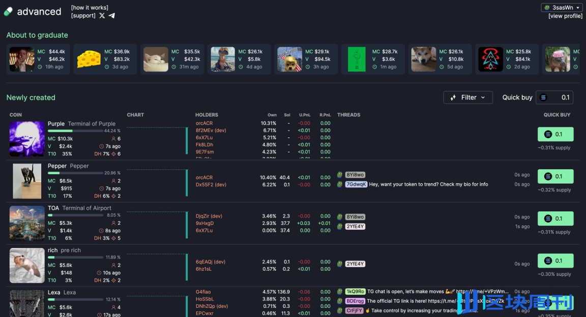Image resolution: width=586 pixels, height=317 pixels.
Task: Open the dog flag coin MC $29.1k
Action: click(x=306, y=59)
